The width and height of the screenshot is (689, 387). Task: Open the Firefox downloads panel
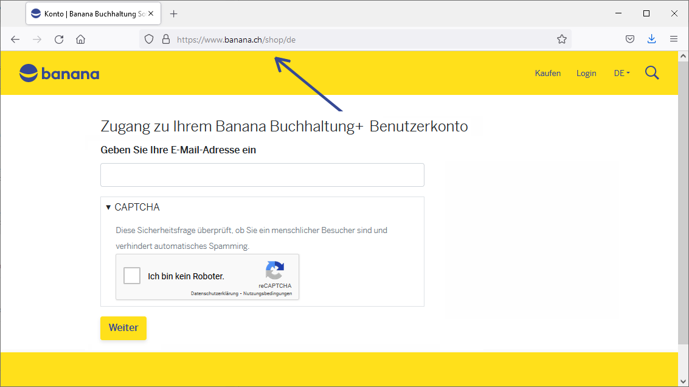click(651, 40)
